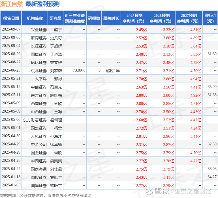Click target price 33.03
218x198 pixels.
pos(212,169)
